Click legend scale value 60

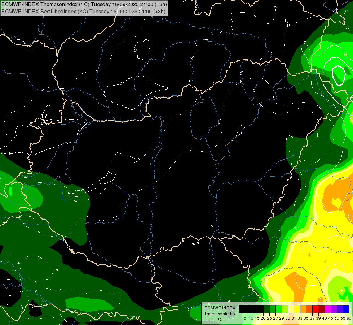coord(349,318)
